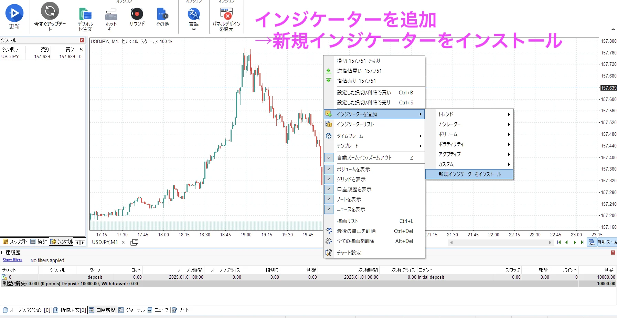Choose 設定した損切/利確で買い
Image resolution: width=617 pixels, height=318 pixels.
pos(374,92)
